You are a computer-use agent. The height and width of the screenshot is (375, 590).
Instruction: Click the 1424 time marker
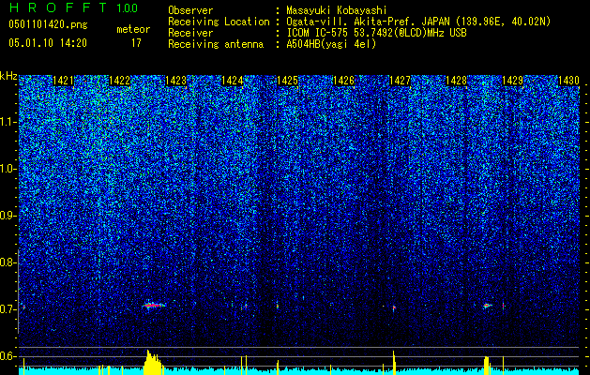[233, 81]
